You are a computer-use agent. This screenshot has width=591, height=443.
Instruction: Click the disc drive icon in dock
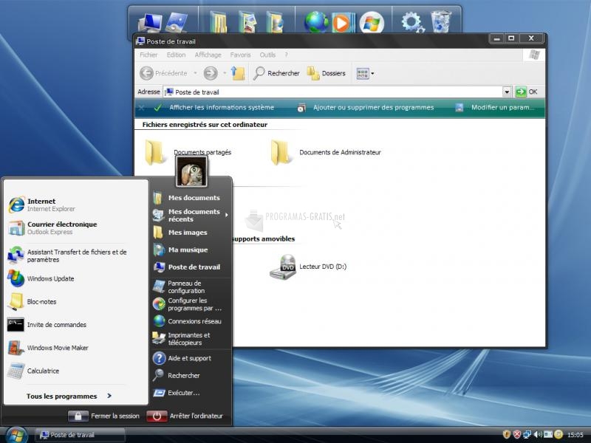(x=177, y=22)
